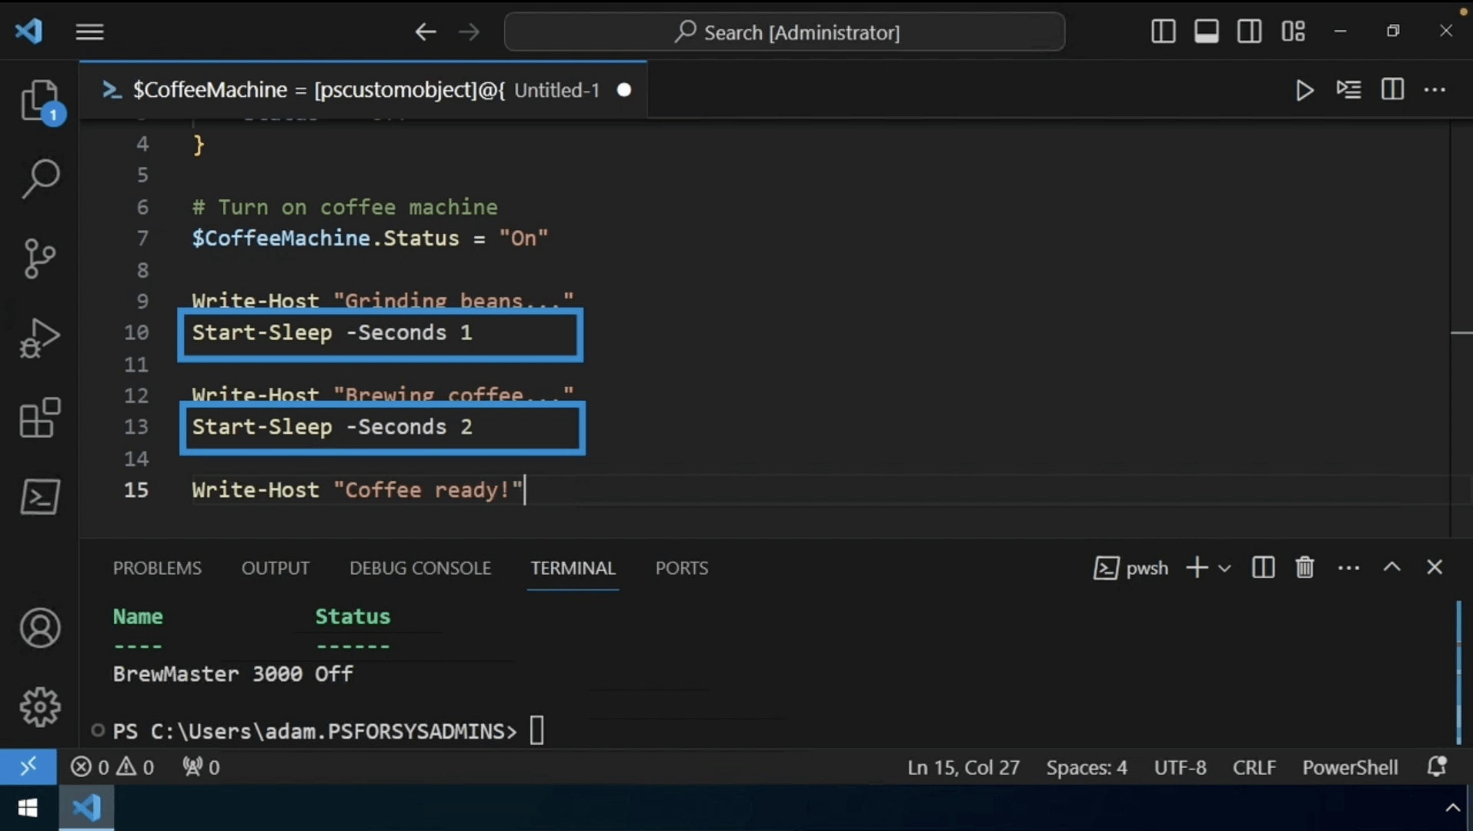
Task: Click line number 7 in gutter
Action: [x=142, y=238]
